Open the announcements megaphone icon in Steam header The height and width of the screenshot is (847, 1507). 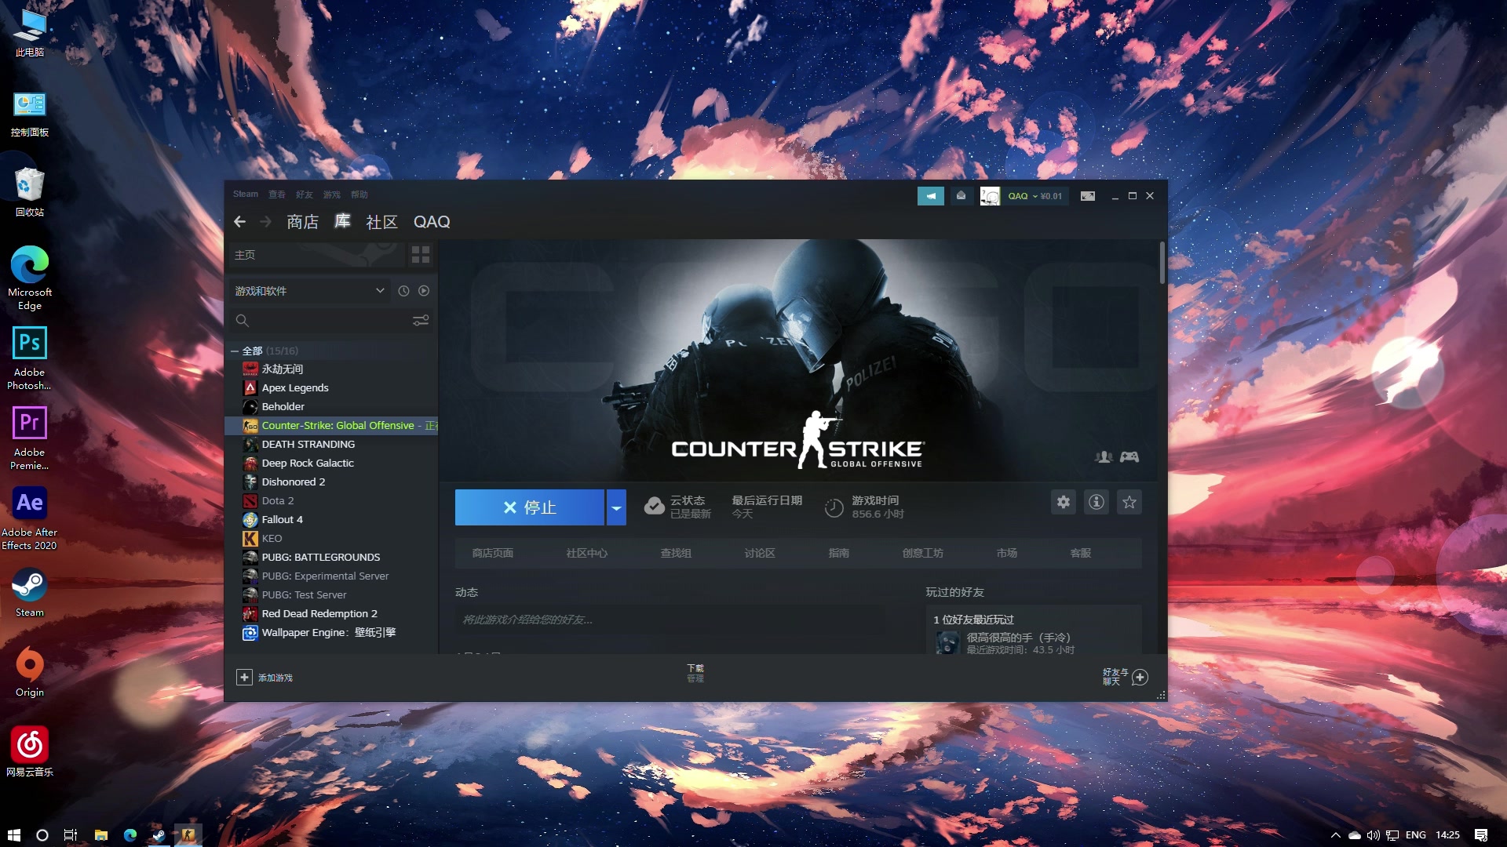click(x=931, y=196)
